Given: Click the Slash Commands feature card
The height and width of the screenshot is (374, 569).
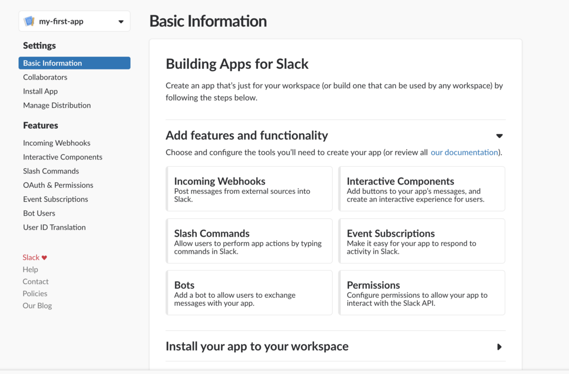Looking at the screenshot, I should 249,241.
